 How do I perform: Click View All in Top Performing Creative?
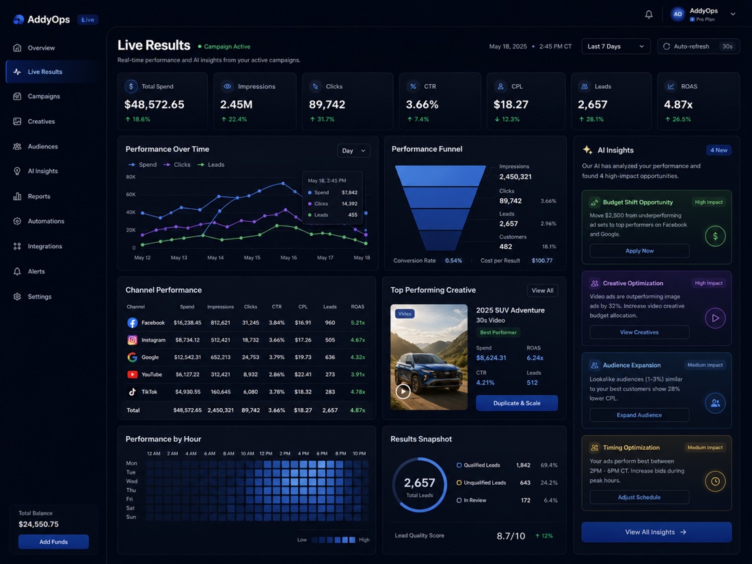pyautogui.click(x=542, y=291)
